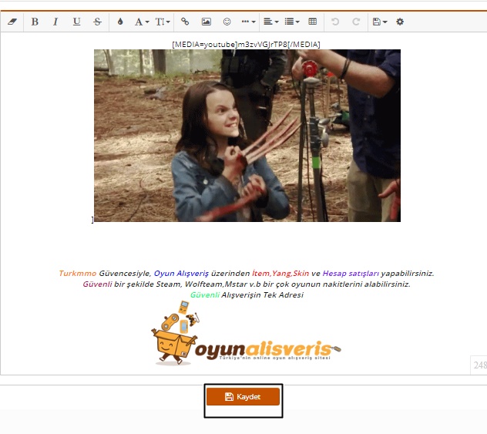Expand the font size dropdown

(163, 22)
